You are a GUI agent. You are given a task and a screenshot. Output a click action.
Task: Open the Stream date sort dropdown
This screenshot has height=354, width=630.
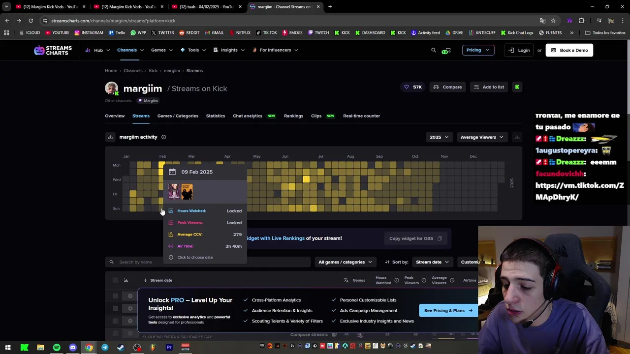click(432, 262)
